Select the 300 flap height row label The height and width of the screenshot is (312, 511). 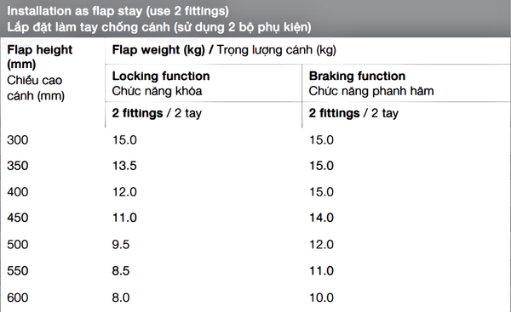coord(18,140)
